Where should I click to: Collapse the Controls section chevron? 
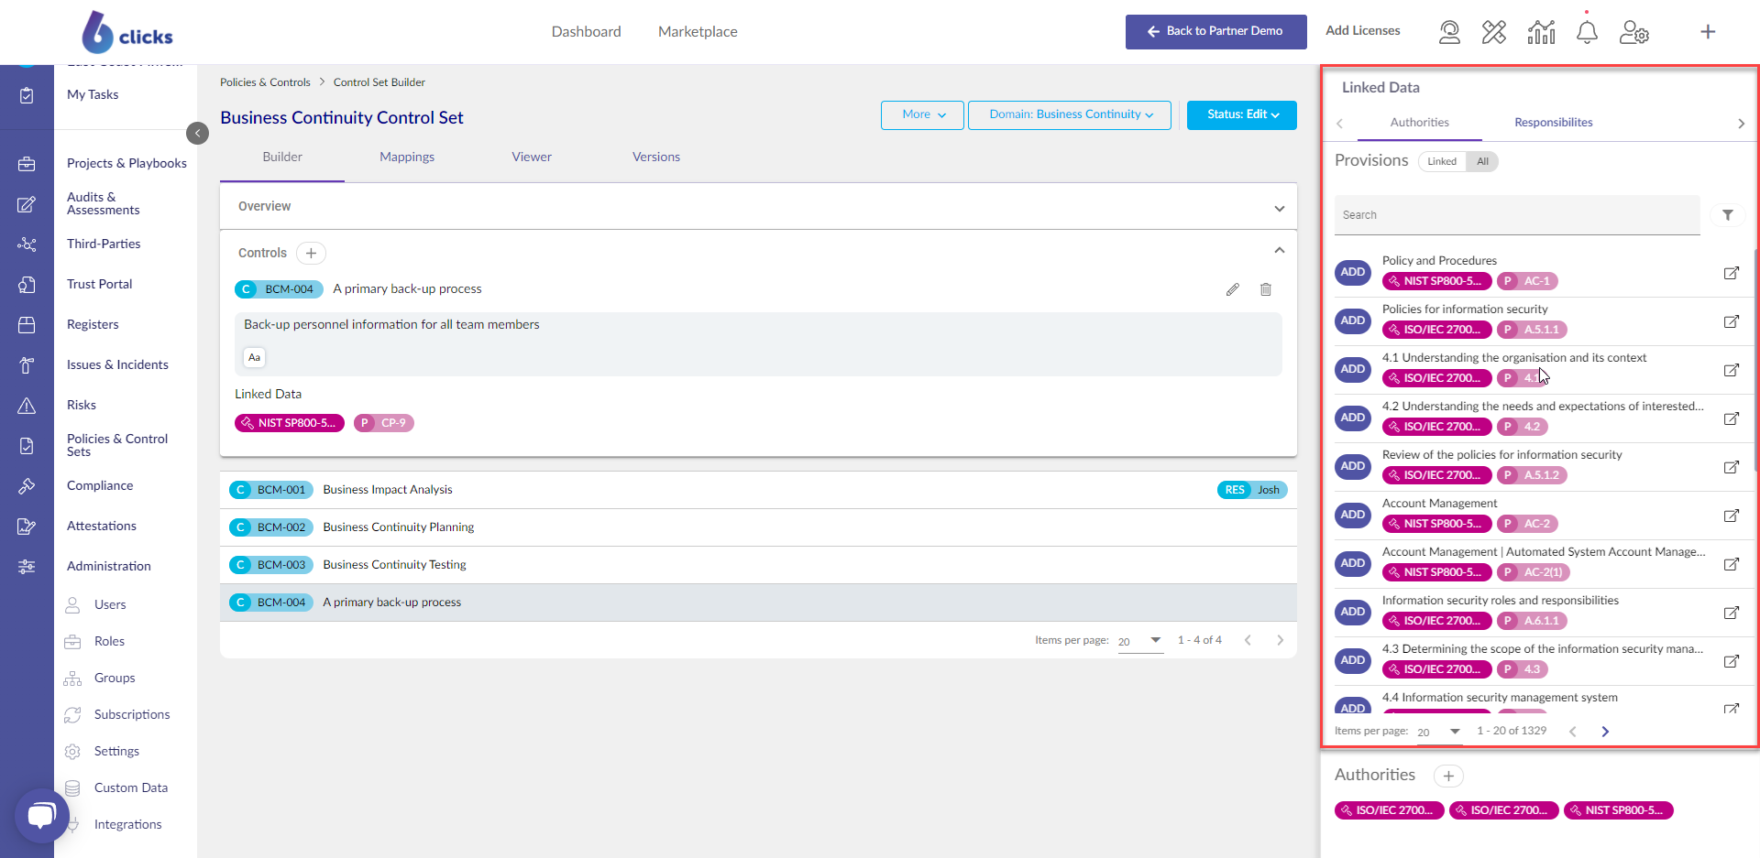[1280, 251]
